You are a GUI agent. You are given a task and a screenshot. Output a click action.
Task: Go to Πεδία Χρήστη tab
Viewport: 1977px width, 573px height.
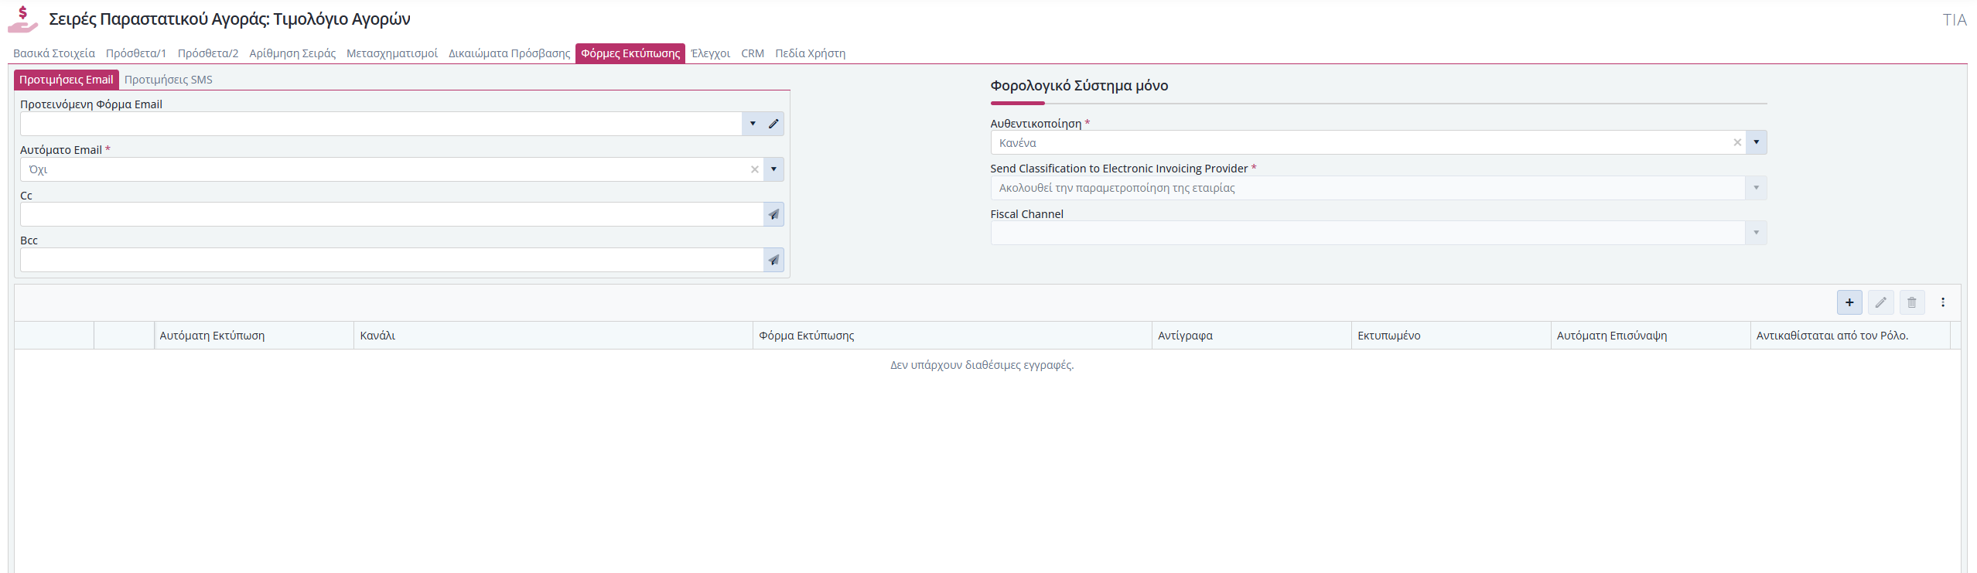point(811,53)
